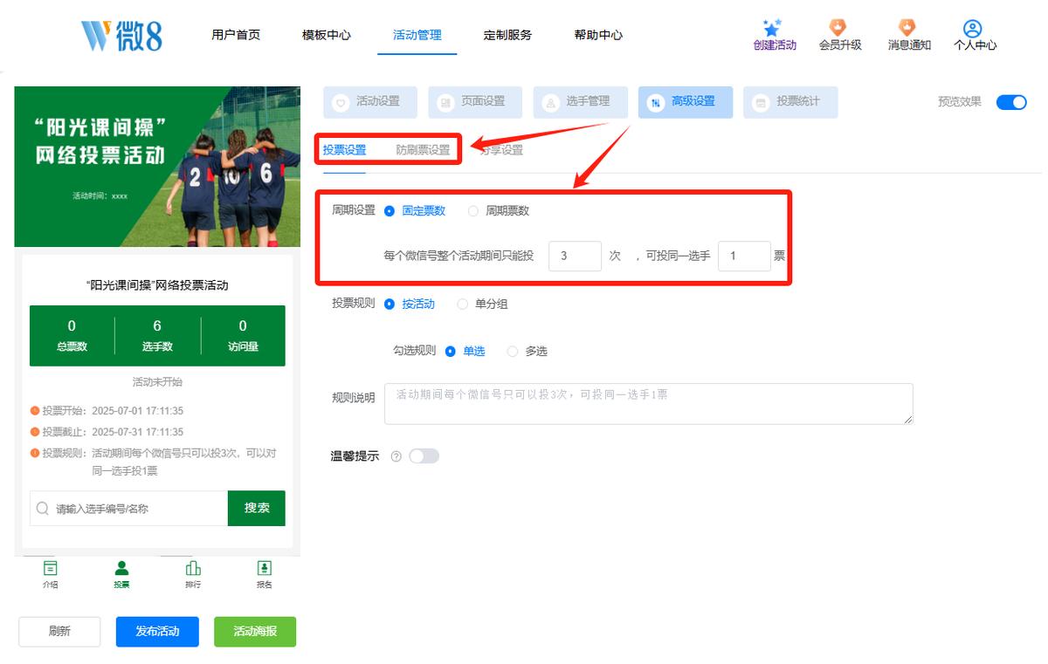Open 个人中心 user icon
The image size is (1048, 664).
[973, 28]
